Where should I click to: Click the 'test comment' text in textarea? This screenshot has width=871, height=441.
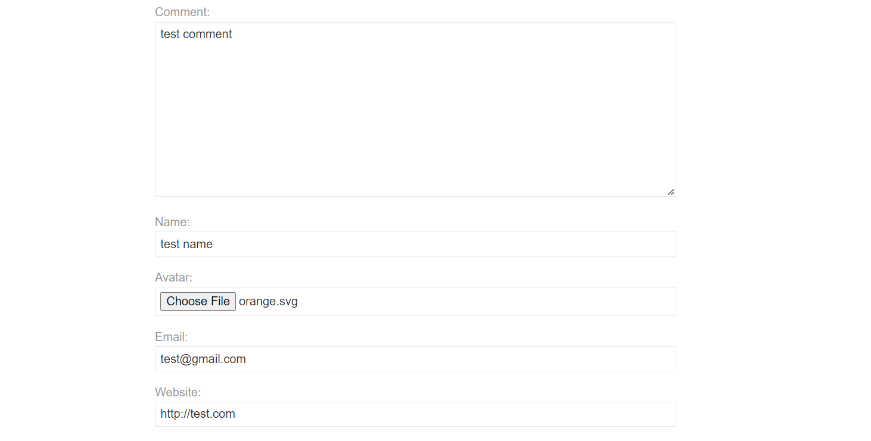pos(196,34)
